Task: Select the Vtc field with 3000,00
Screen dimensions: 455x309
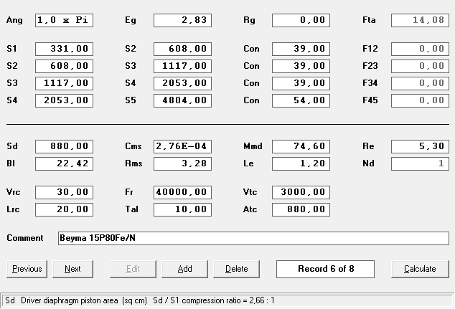Action: coord(301,192)
